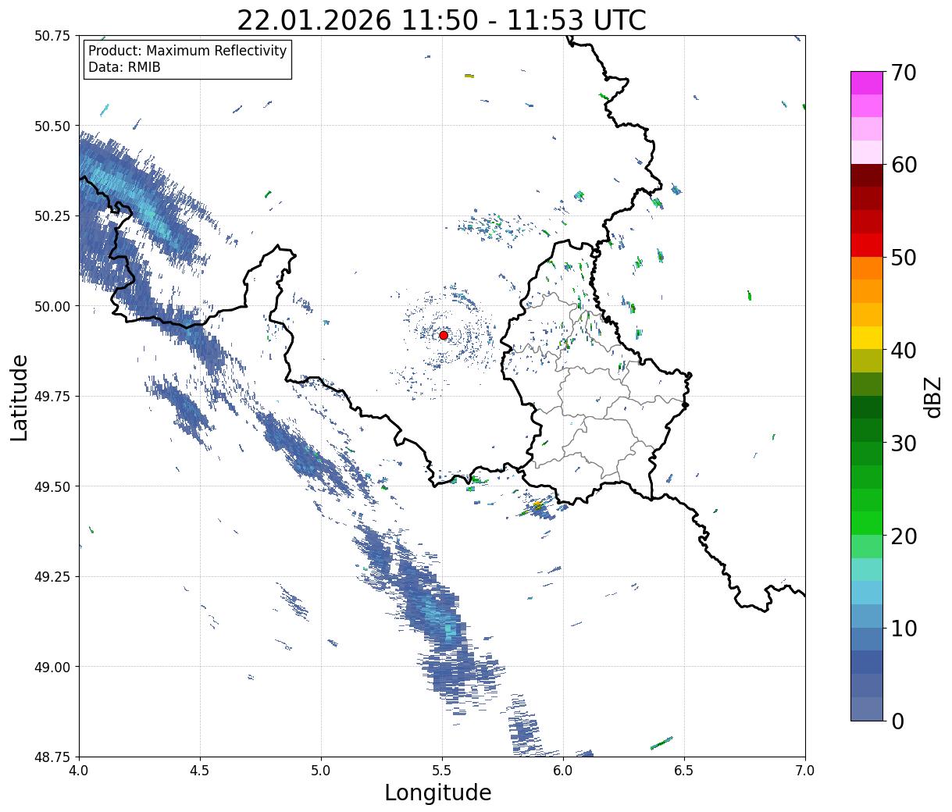This screenshot has width=952, height=812.
Task: Click the 'Data: RMIB' text
Action: (124, 68)
